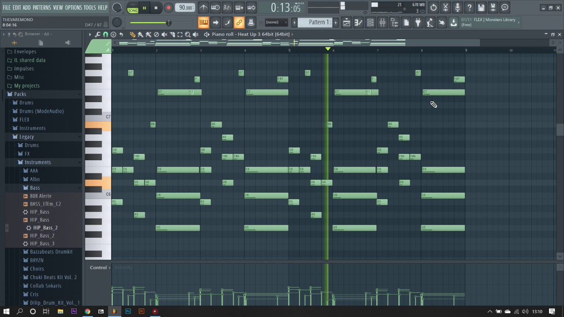
Task: Open the OPTIONS menu
Action: pyautogui.click(x=74, y=7)
